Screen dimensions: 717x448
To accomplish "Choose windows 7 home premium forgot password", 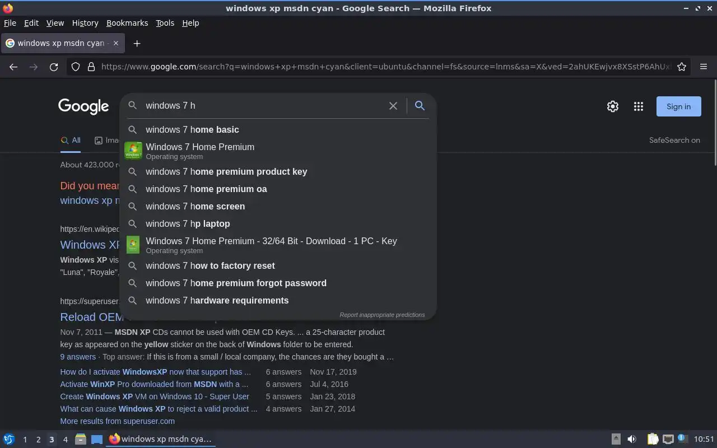I will tap(278, 283).
